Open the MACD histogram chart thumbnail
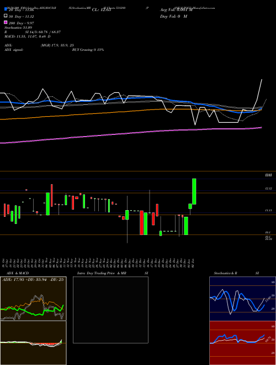The height and width of the screenshot is (365, 276). click(33, 343)
